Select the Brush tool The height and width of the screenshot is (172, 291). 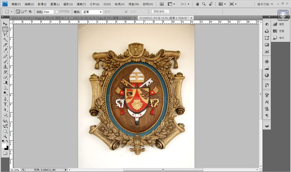(x=5, y=61)
